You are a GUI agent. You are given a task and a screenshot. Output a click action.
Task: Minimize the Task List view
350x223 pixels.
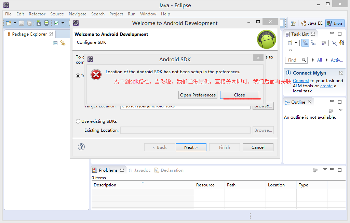332,33
